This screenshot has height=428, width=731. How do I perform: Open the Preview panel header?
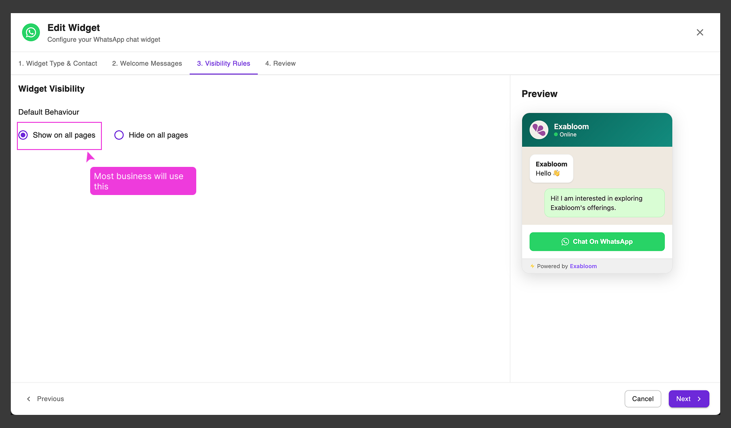tap(539, 94)
